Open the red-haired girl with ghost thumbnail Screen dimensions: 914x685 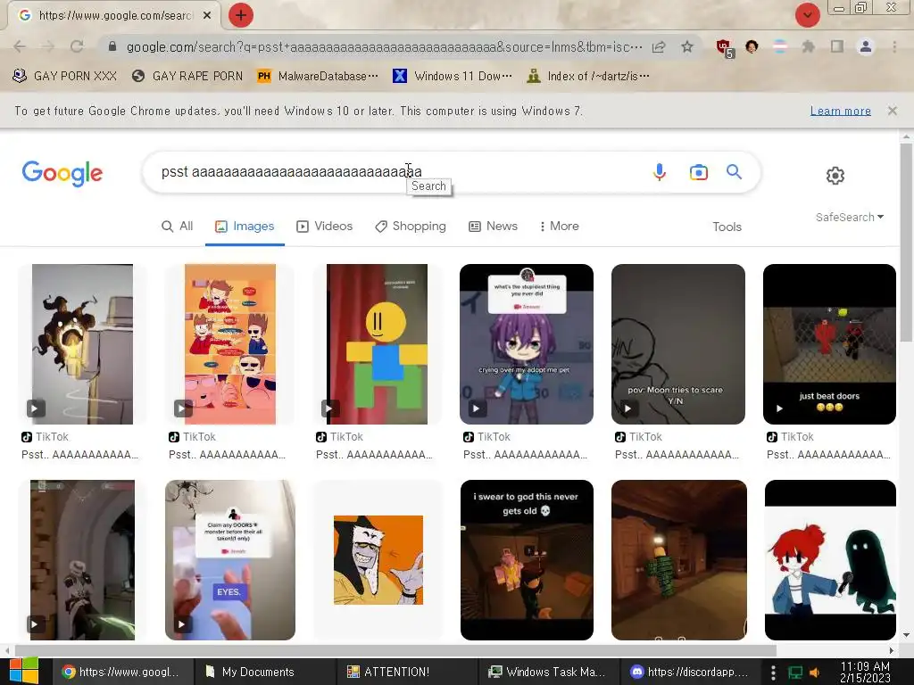pos(830,560)
